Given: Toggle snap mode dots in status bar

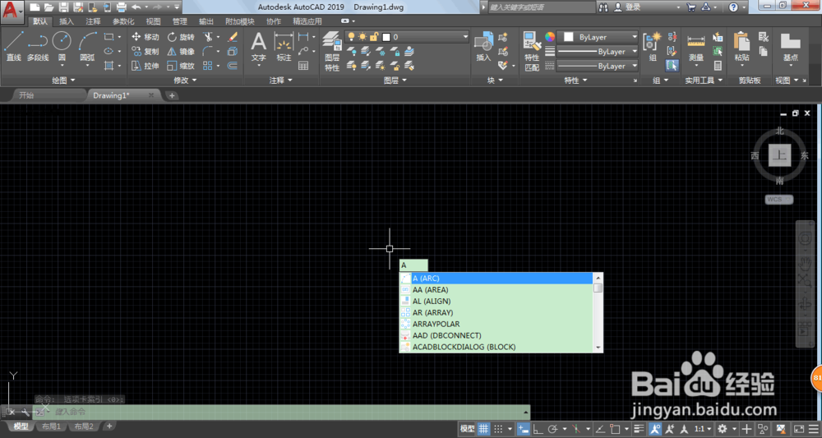Looking at the screenshot, I should point(499,429).
